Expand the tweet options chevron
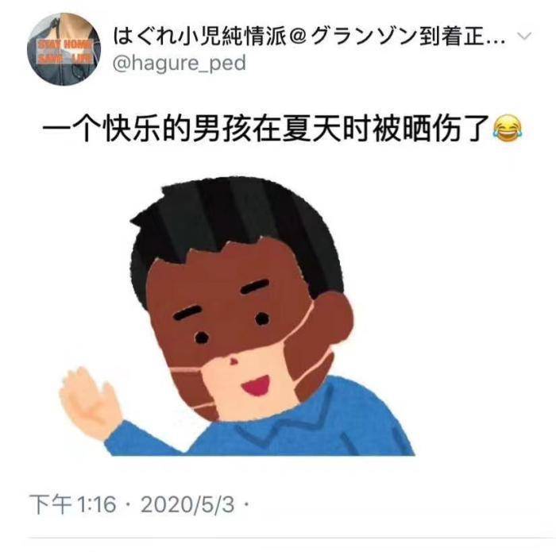Screen dimensions: 556x552 pyautogui.click(x=523, y=37)
